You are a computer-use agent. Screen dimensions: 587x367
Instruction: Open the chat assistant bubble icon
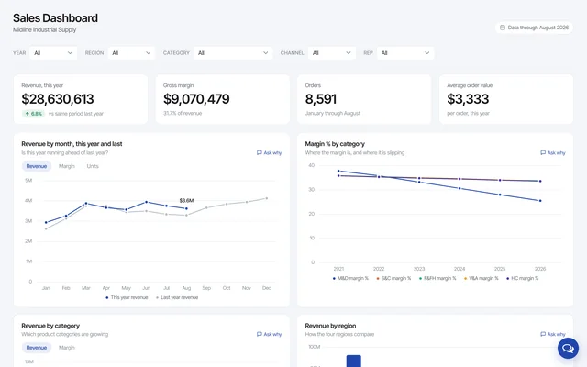[x=568, y=349]
